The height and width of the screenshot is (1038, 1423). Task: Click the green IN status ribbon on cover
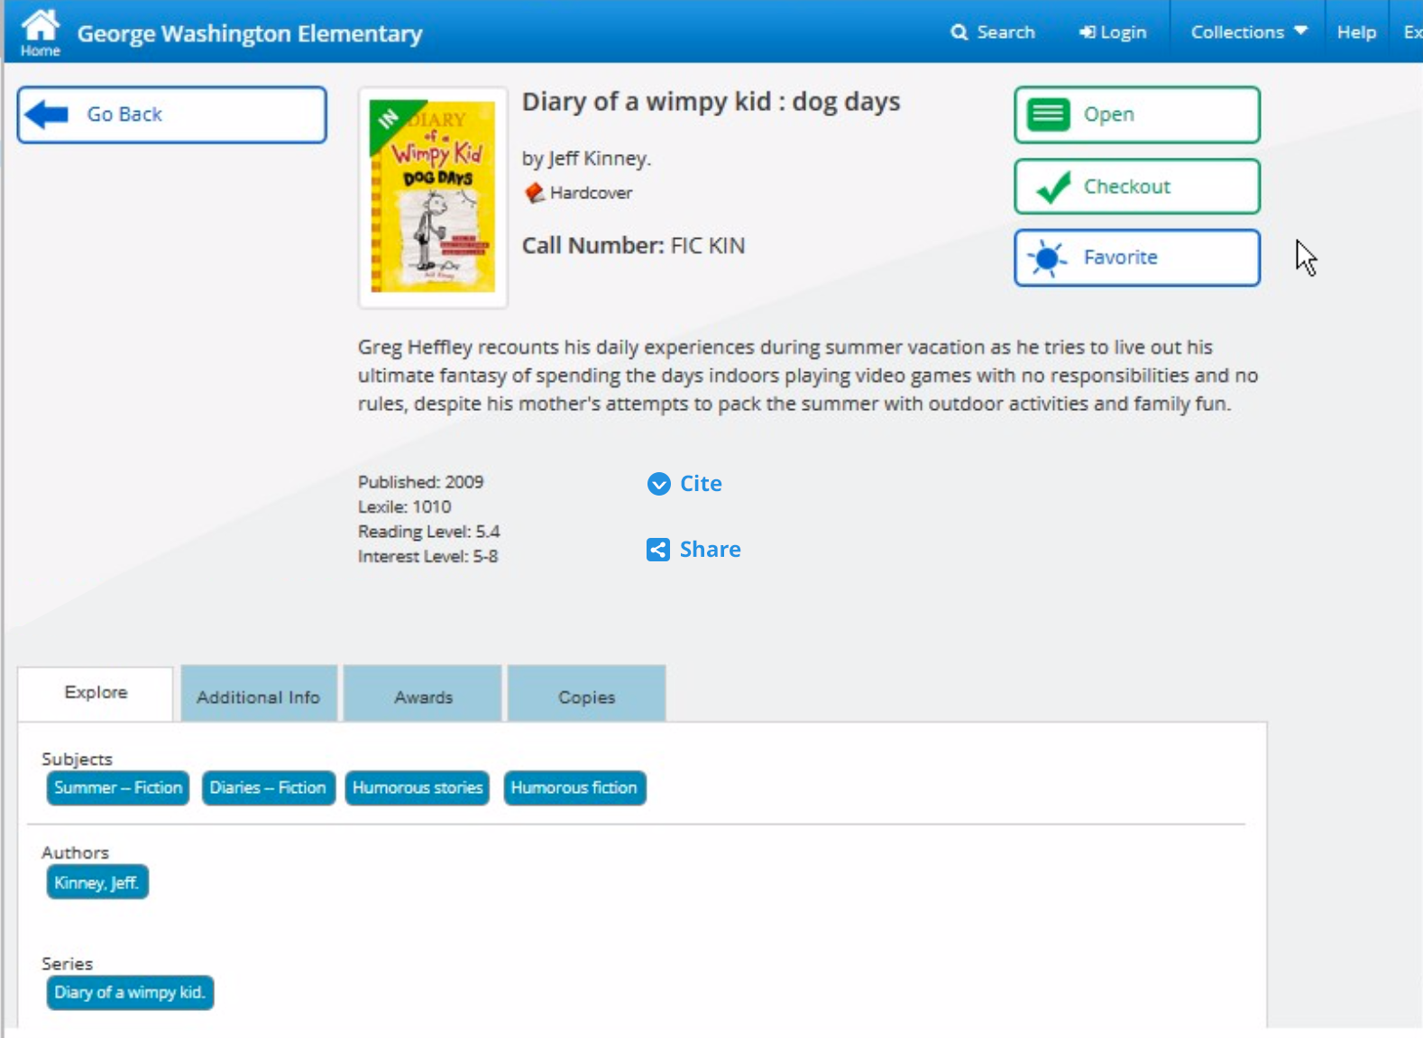click(x=390, y=122)
